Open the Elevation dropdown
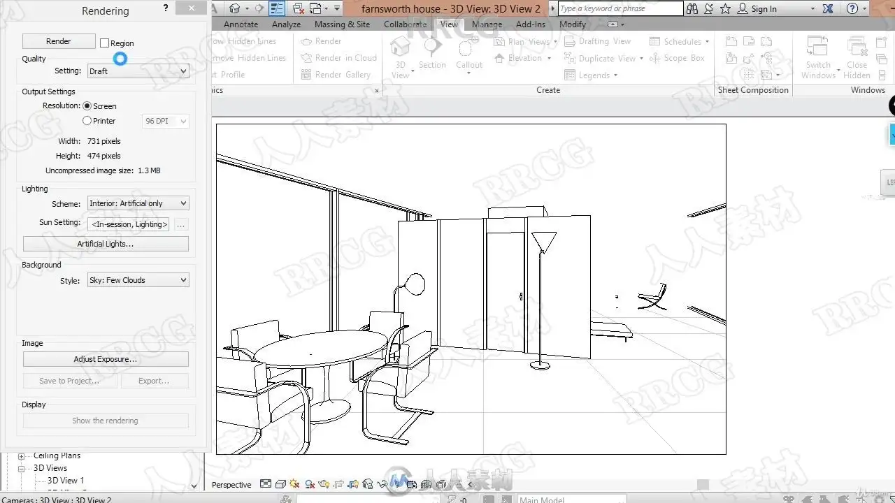The width and height of the screenshot is (895, 503). click(x=523, y=59)
